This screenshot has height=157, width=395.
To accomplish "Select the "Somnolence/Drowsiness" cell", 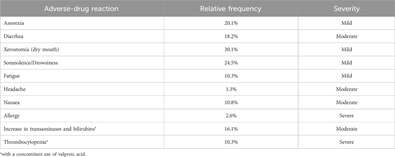I will click(x=30, y=63).
